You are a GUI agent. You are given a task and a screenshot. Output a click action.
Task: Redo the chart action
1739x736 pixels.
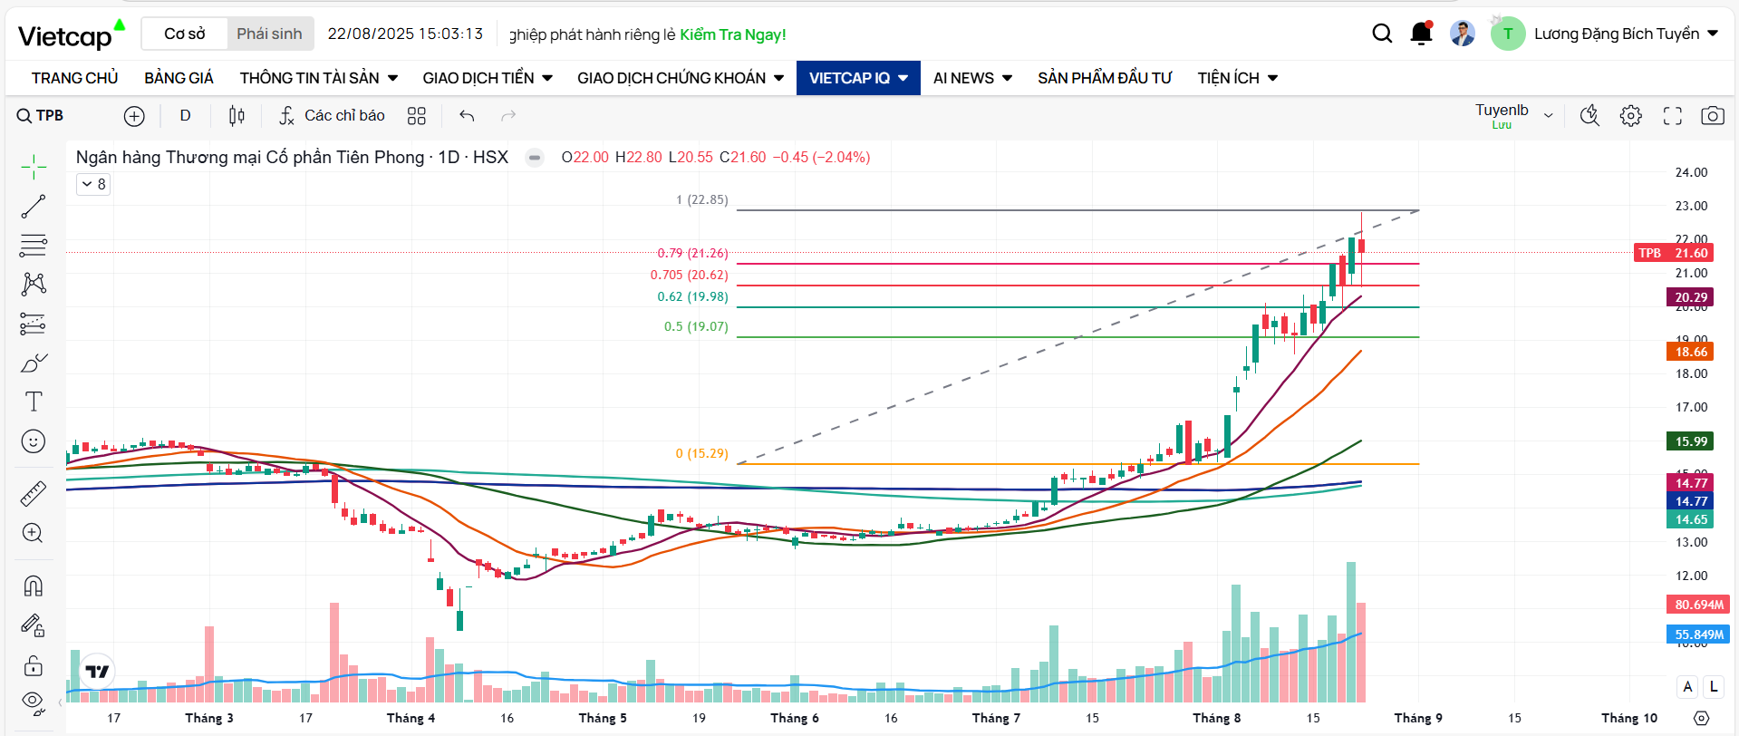click(508, 116)
